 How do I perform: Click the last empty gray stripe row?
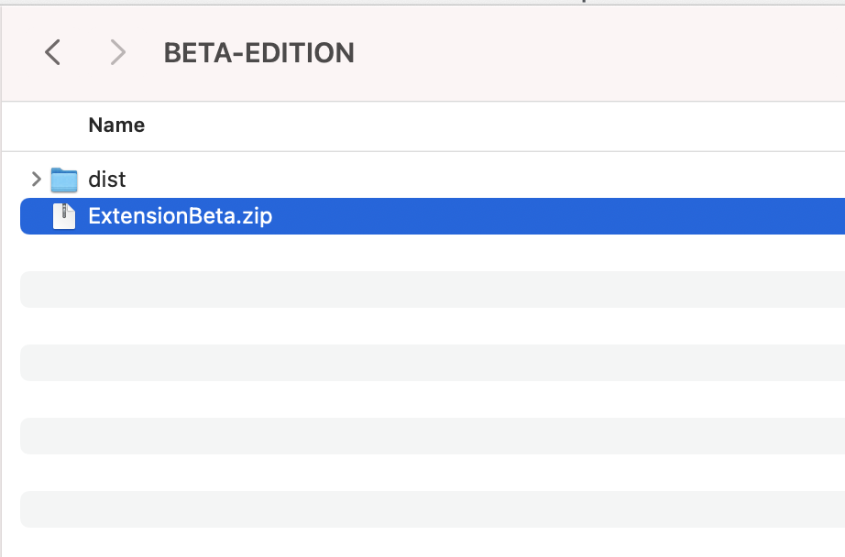[x=433, y=509]
